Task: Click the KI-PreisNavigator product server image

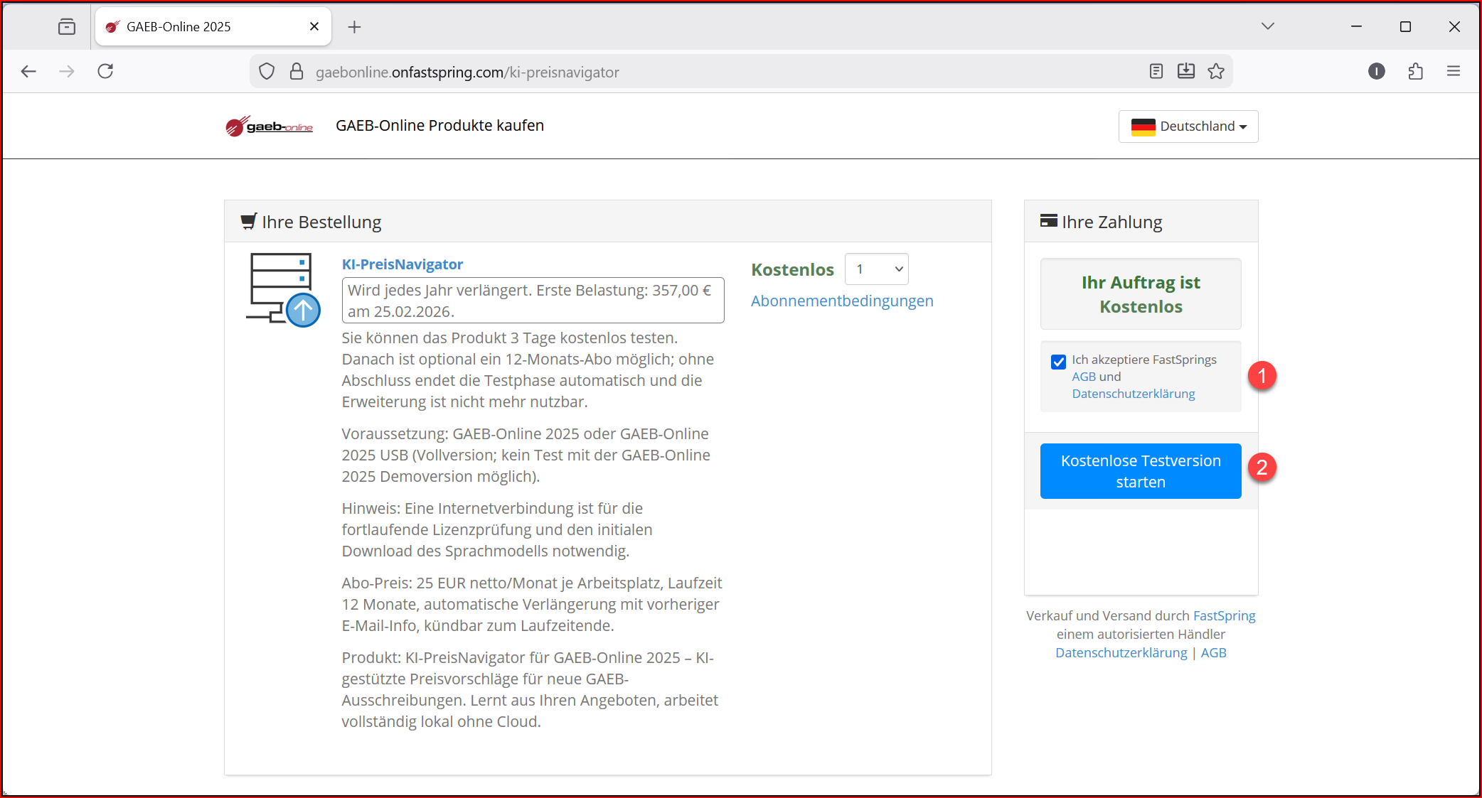Action: coord(283,289)
